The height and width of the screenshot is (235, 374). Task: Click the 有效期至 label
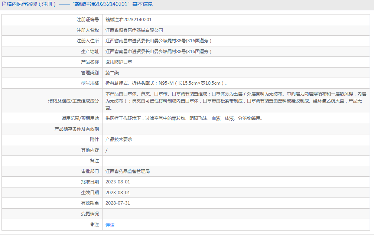click(90, 203)
